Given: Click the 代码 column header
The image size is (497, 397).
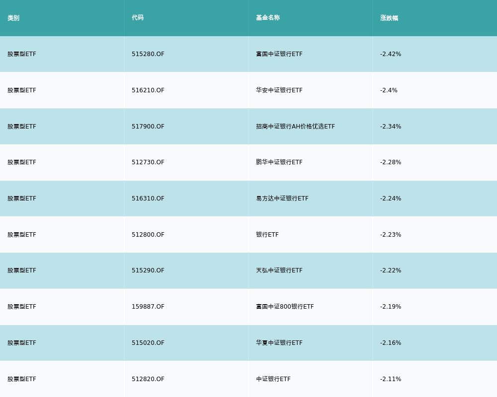Looking at the screenshot, I should (138, 18).
